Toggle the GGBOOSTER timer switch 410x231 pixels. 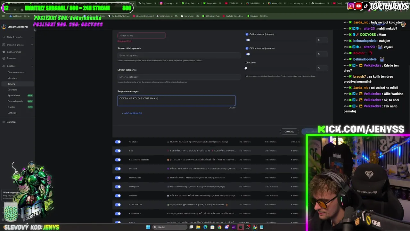pyautogui.click(x=118, y=204)
